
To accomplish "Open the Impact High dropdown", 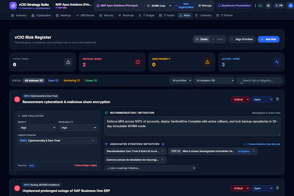I will point(37,128).
